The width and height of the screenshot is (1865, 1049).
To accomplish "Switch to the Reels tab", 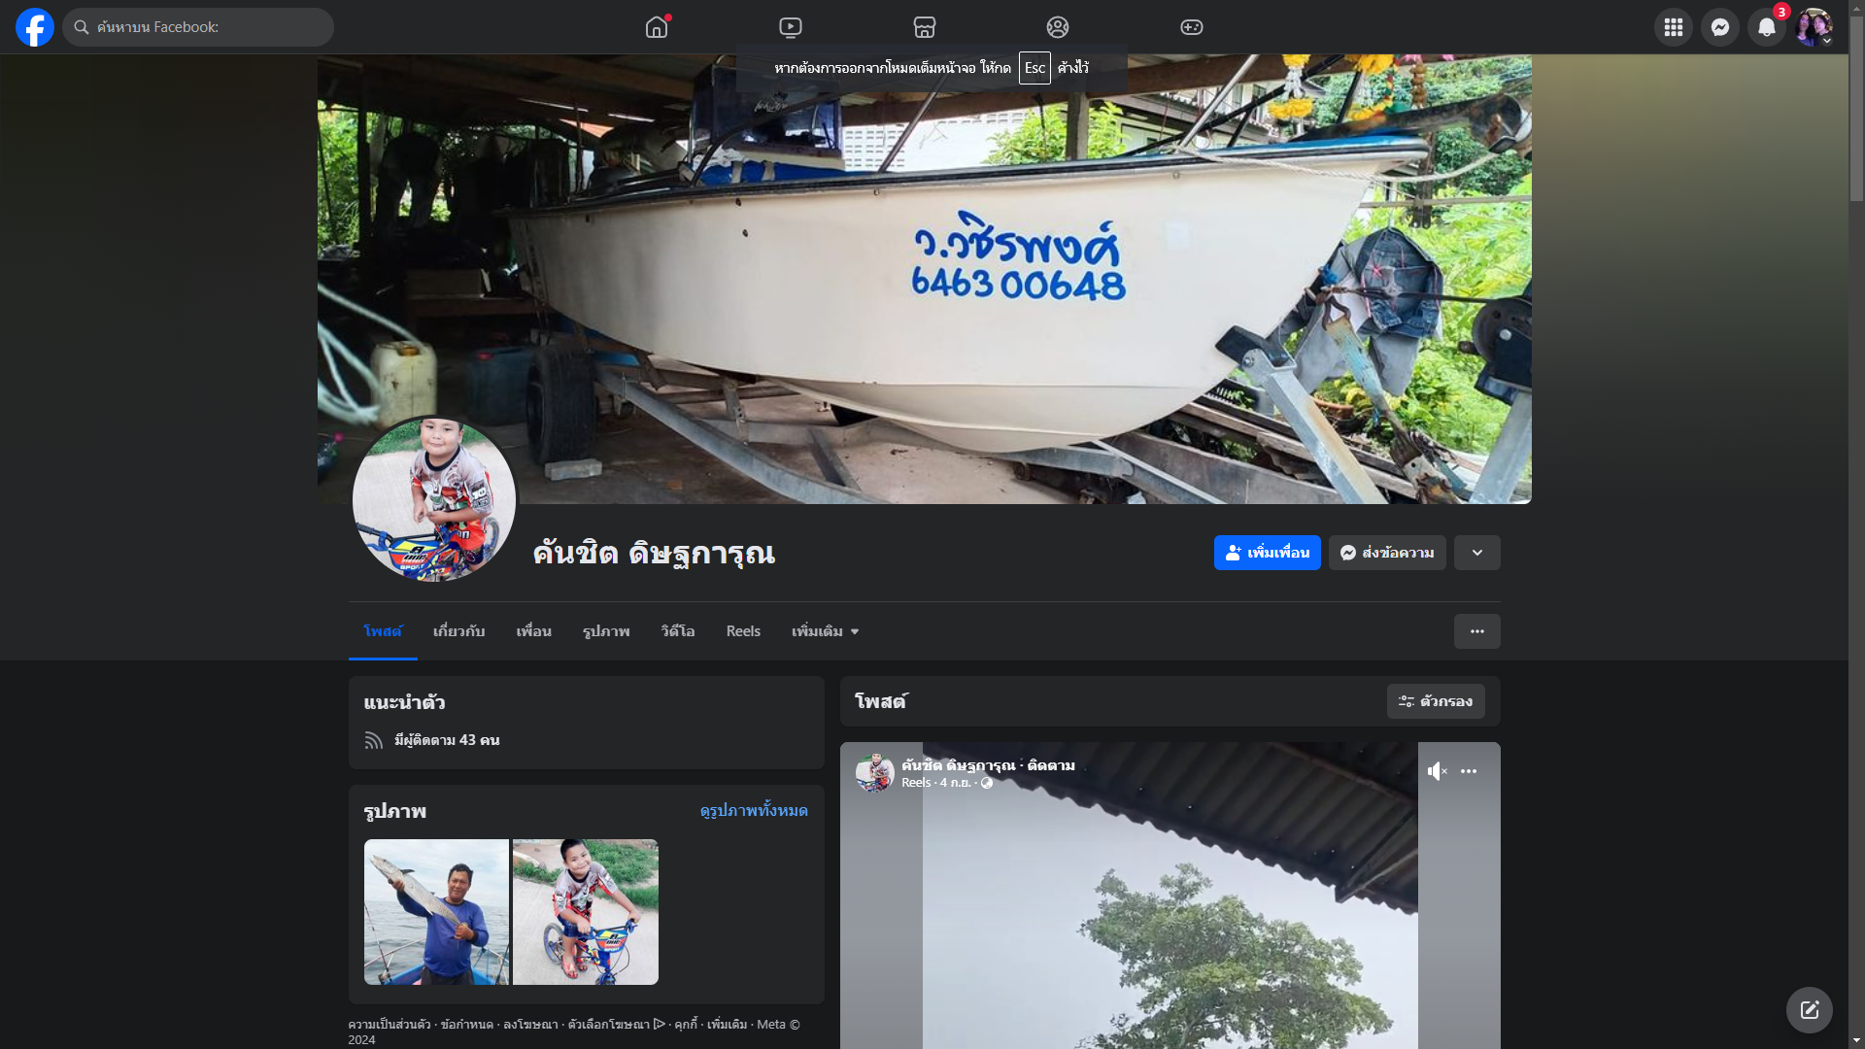I will [743, 631].
